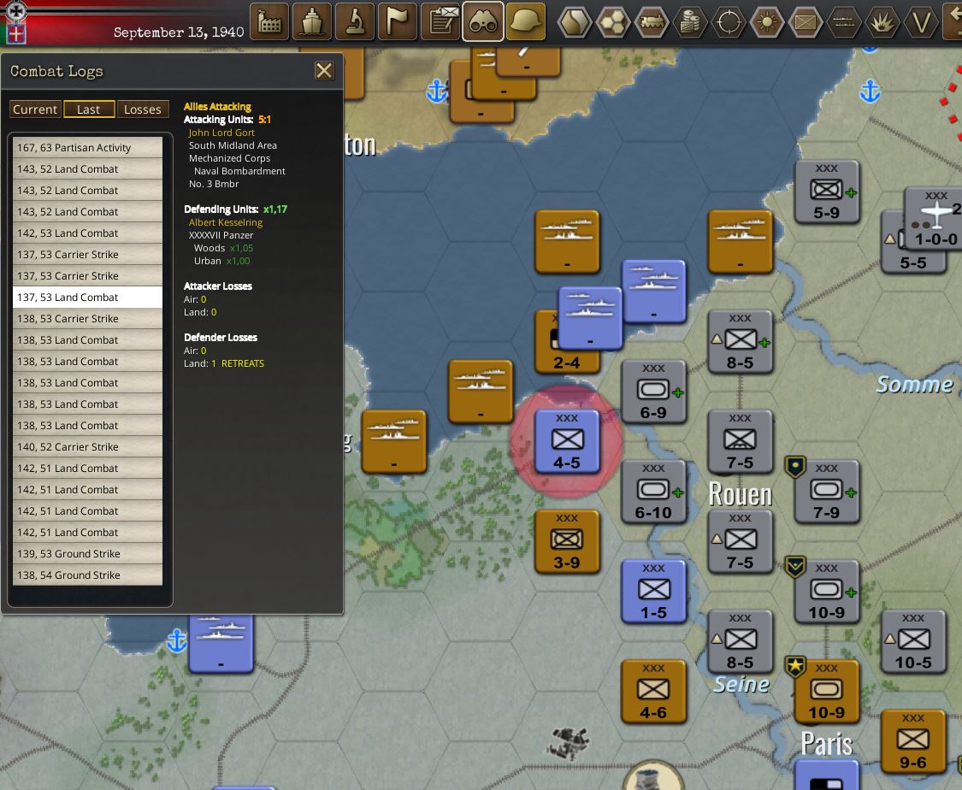
Task: Toggle the terrain hex layer icon
Action: 575,23
